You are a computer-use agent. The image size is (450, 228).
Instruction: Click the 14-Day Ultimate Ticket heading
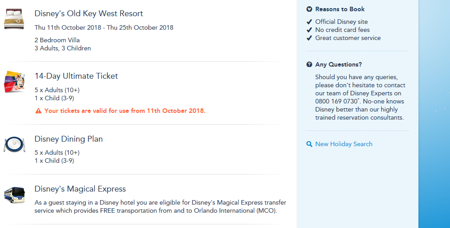(x=76, y=76)
